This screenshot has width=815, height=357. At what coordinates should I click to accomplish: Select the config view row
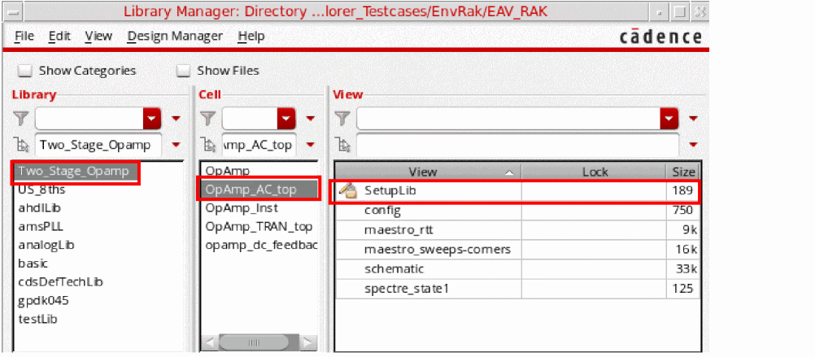[516, 211]
